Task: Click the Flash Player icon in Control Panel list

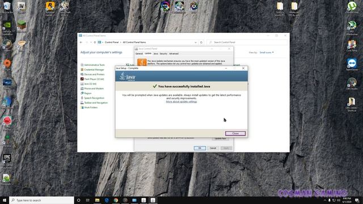Action: point(82,79)
